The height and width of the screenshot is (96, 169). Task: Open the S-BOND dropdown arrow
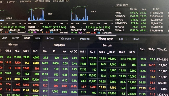click(16, 2)
